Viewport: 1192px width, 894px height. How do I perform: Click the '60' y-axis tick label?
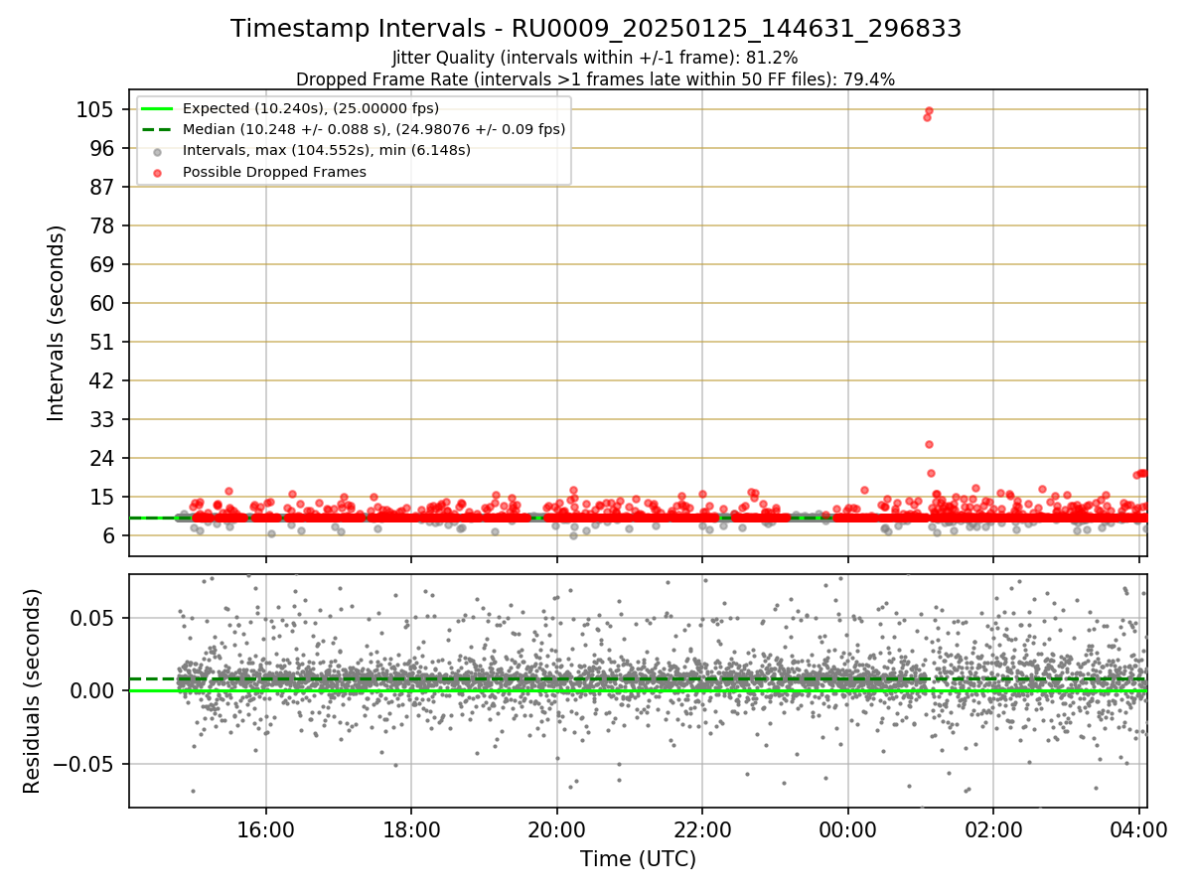click(x=103, y=303)
